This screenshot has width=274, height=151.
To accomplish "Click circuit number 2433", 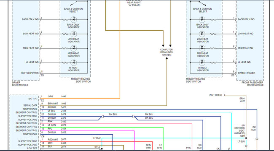I will click(64, 111).
